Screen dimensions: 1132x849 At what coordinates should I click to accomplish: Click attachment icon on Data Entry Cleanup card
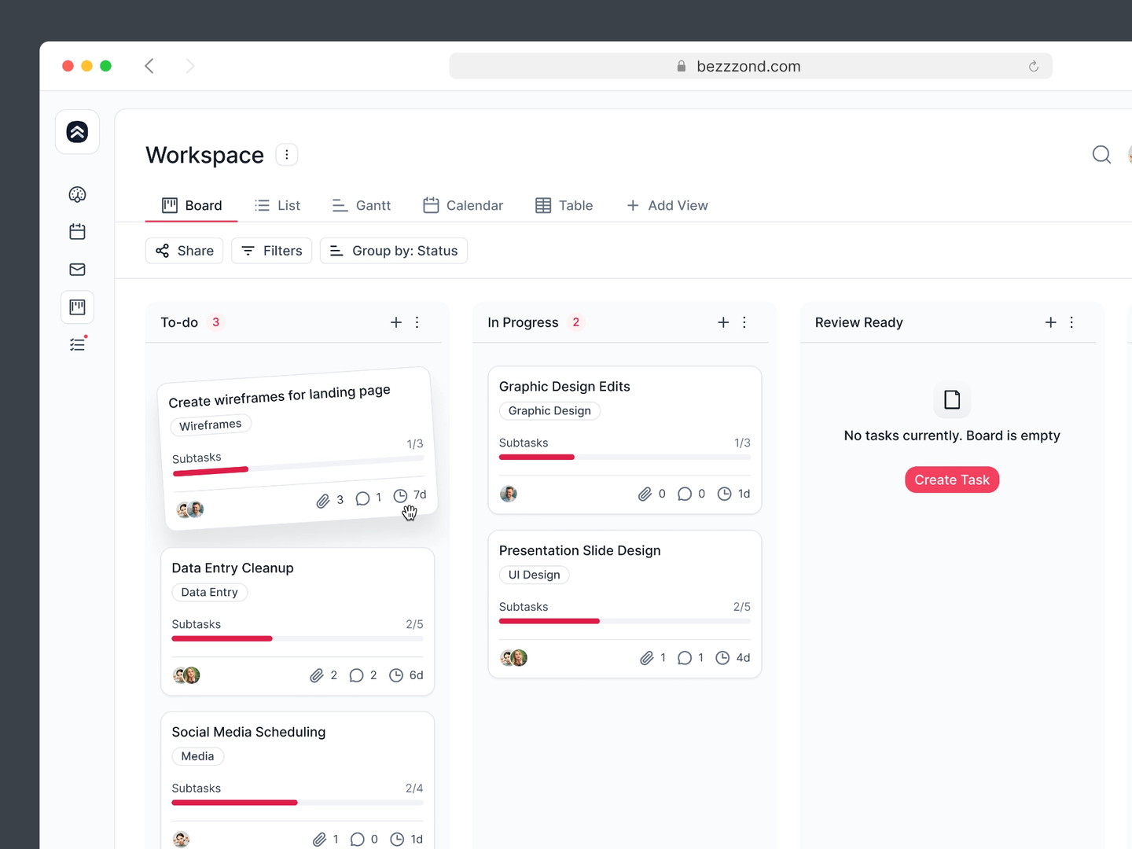click(317, 675)
